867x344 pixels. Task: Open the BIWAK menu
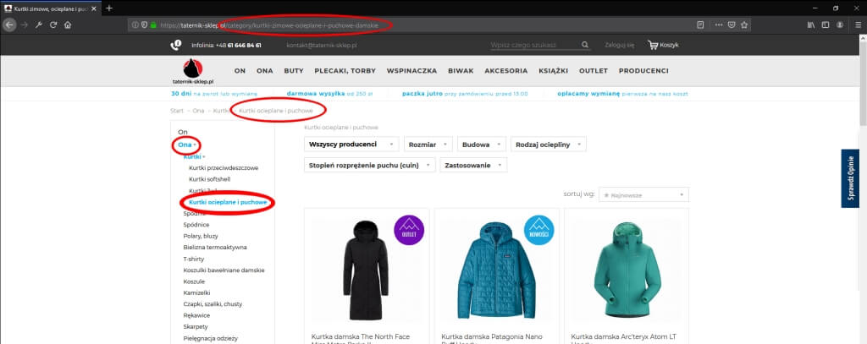coord(461,71)
